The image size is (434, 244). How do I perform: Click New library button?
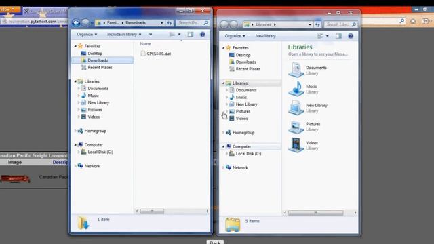[x=265, y=36]
